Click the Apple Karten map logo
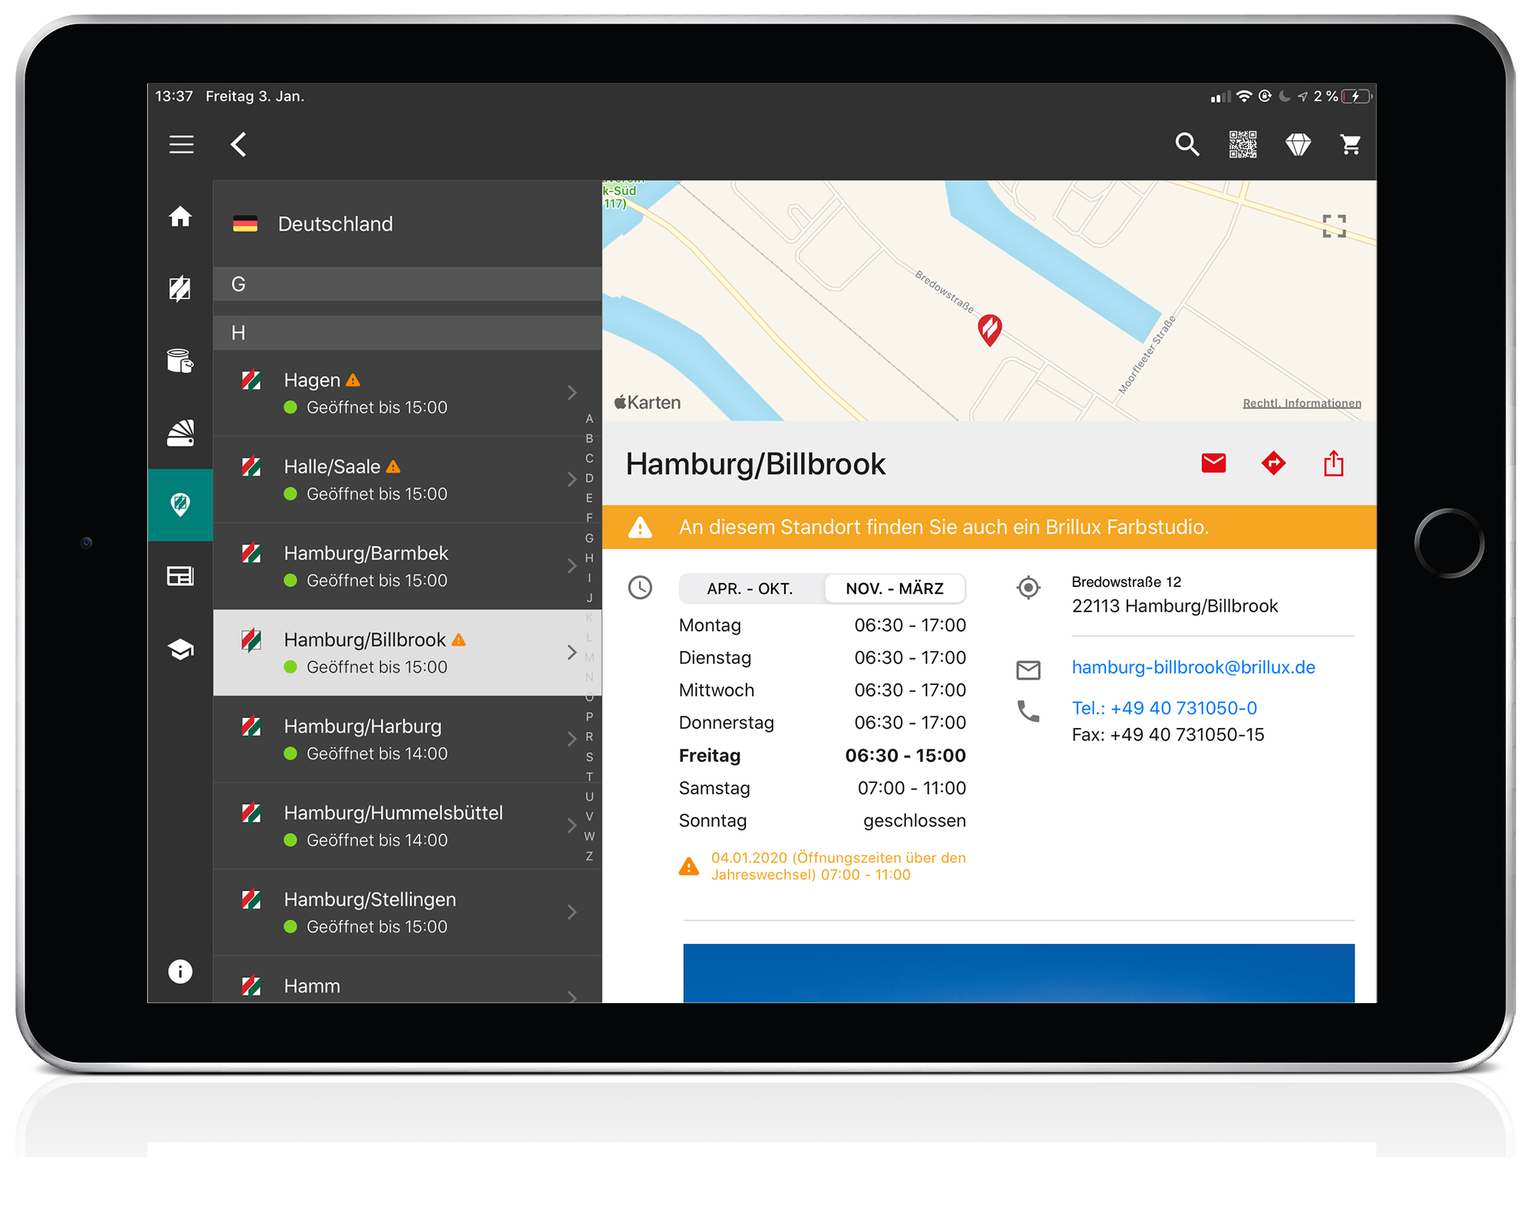 coord(648,402)
